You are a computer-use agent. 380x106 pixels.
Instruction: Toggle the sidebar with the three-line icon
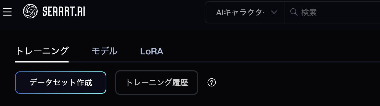pos(7,12)
